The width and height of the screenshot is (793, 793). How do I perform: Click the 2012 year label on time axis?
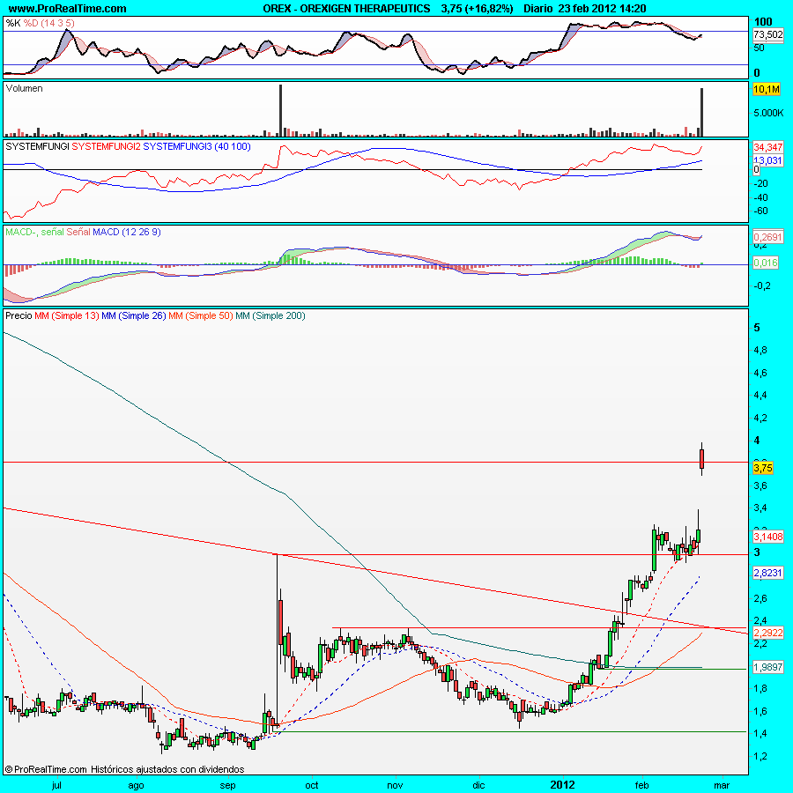click(562, 785)
